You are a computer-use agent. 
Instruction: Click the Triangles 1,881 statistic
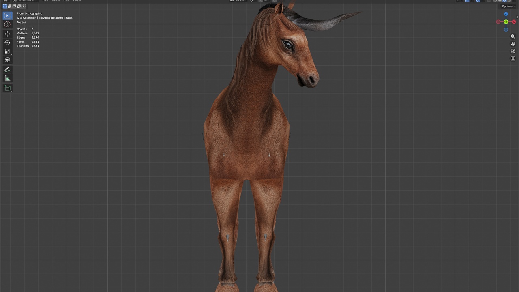tap(28, 46)
